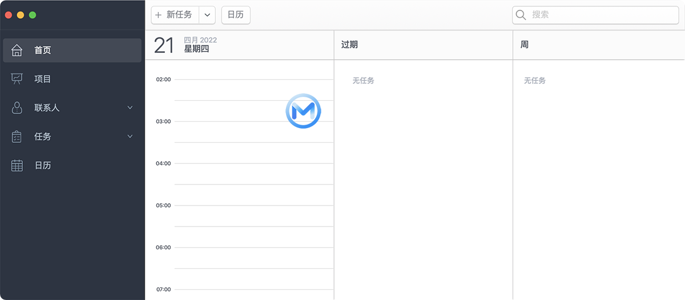Screen dimensions: 685x300
Task: Select 联系人 in the sidebar
Action: click(x=72, y=108)
